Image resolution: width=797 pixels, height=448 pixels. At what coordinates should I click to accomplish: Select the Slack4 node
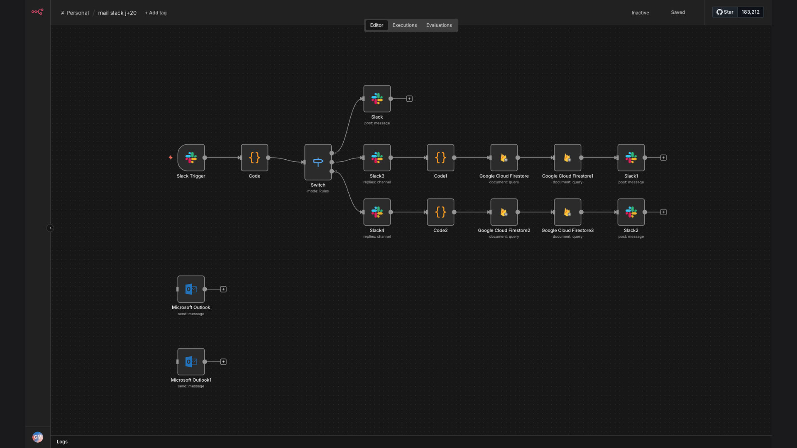click(377, 212)
